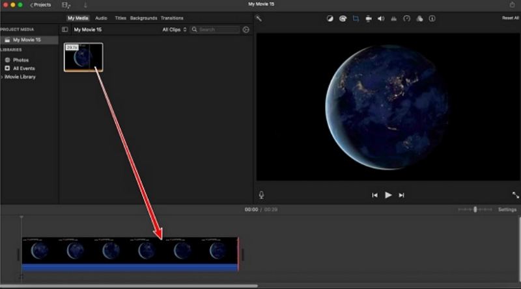Open the Backgrounds tab
The width and height of the screenshot is (521, 289).
[x=143, y=18]
